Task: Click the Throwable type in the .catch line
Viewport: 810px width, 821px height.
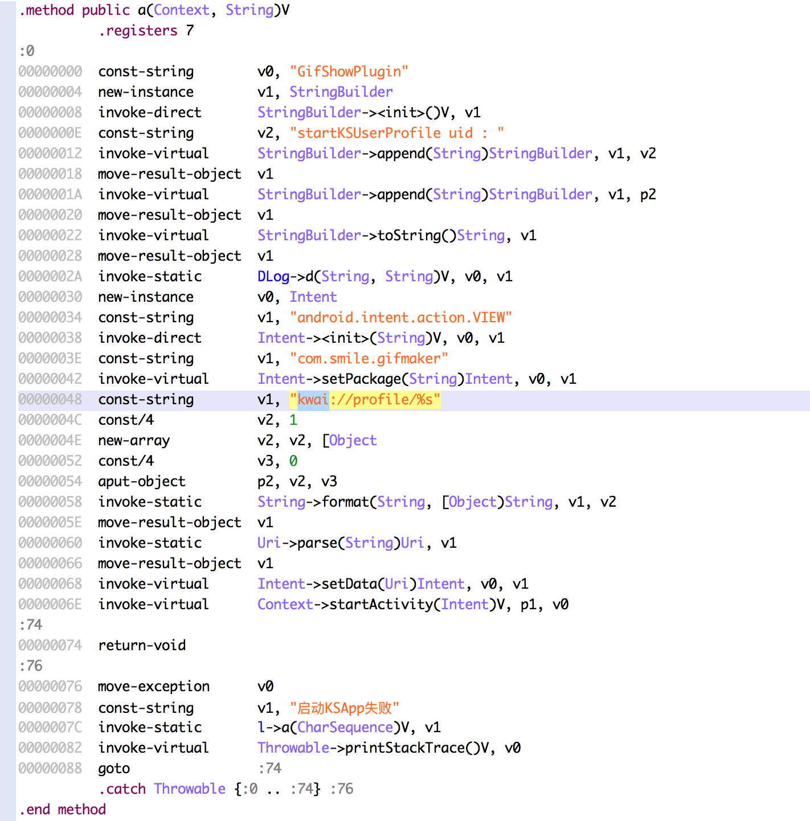Action: 190,789
